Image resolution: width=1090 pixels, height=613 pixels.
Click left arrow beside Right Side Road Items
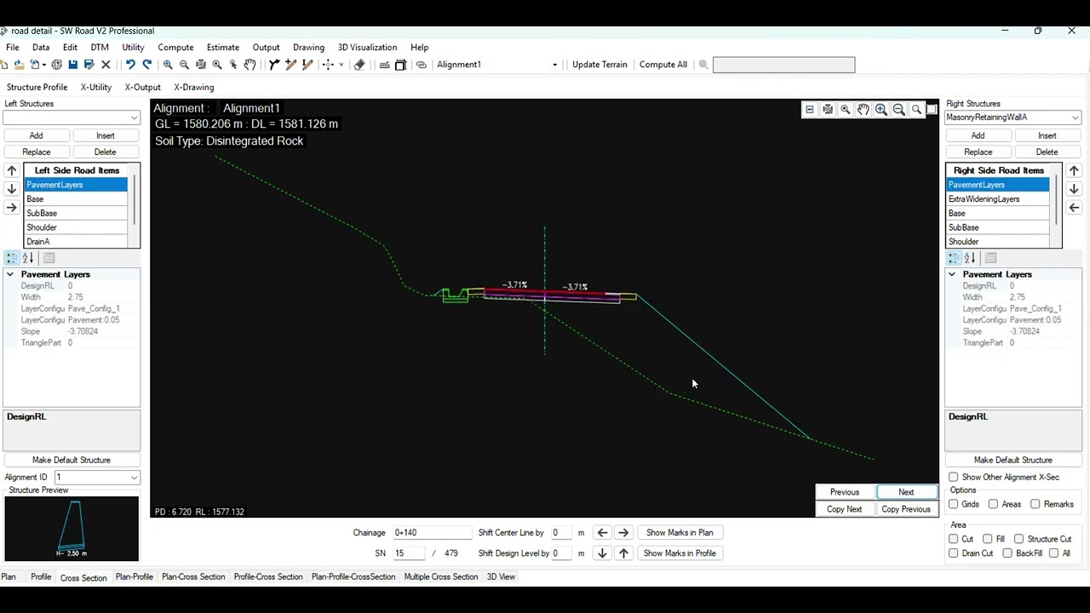click(1074, 208)
